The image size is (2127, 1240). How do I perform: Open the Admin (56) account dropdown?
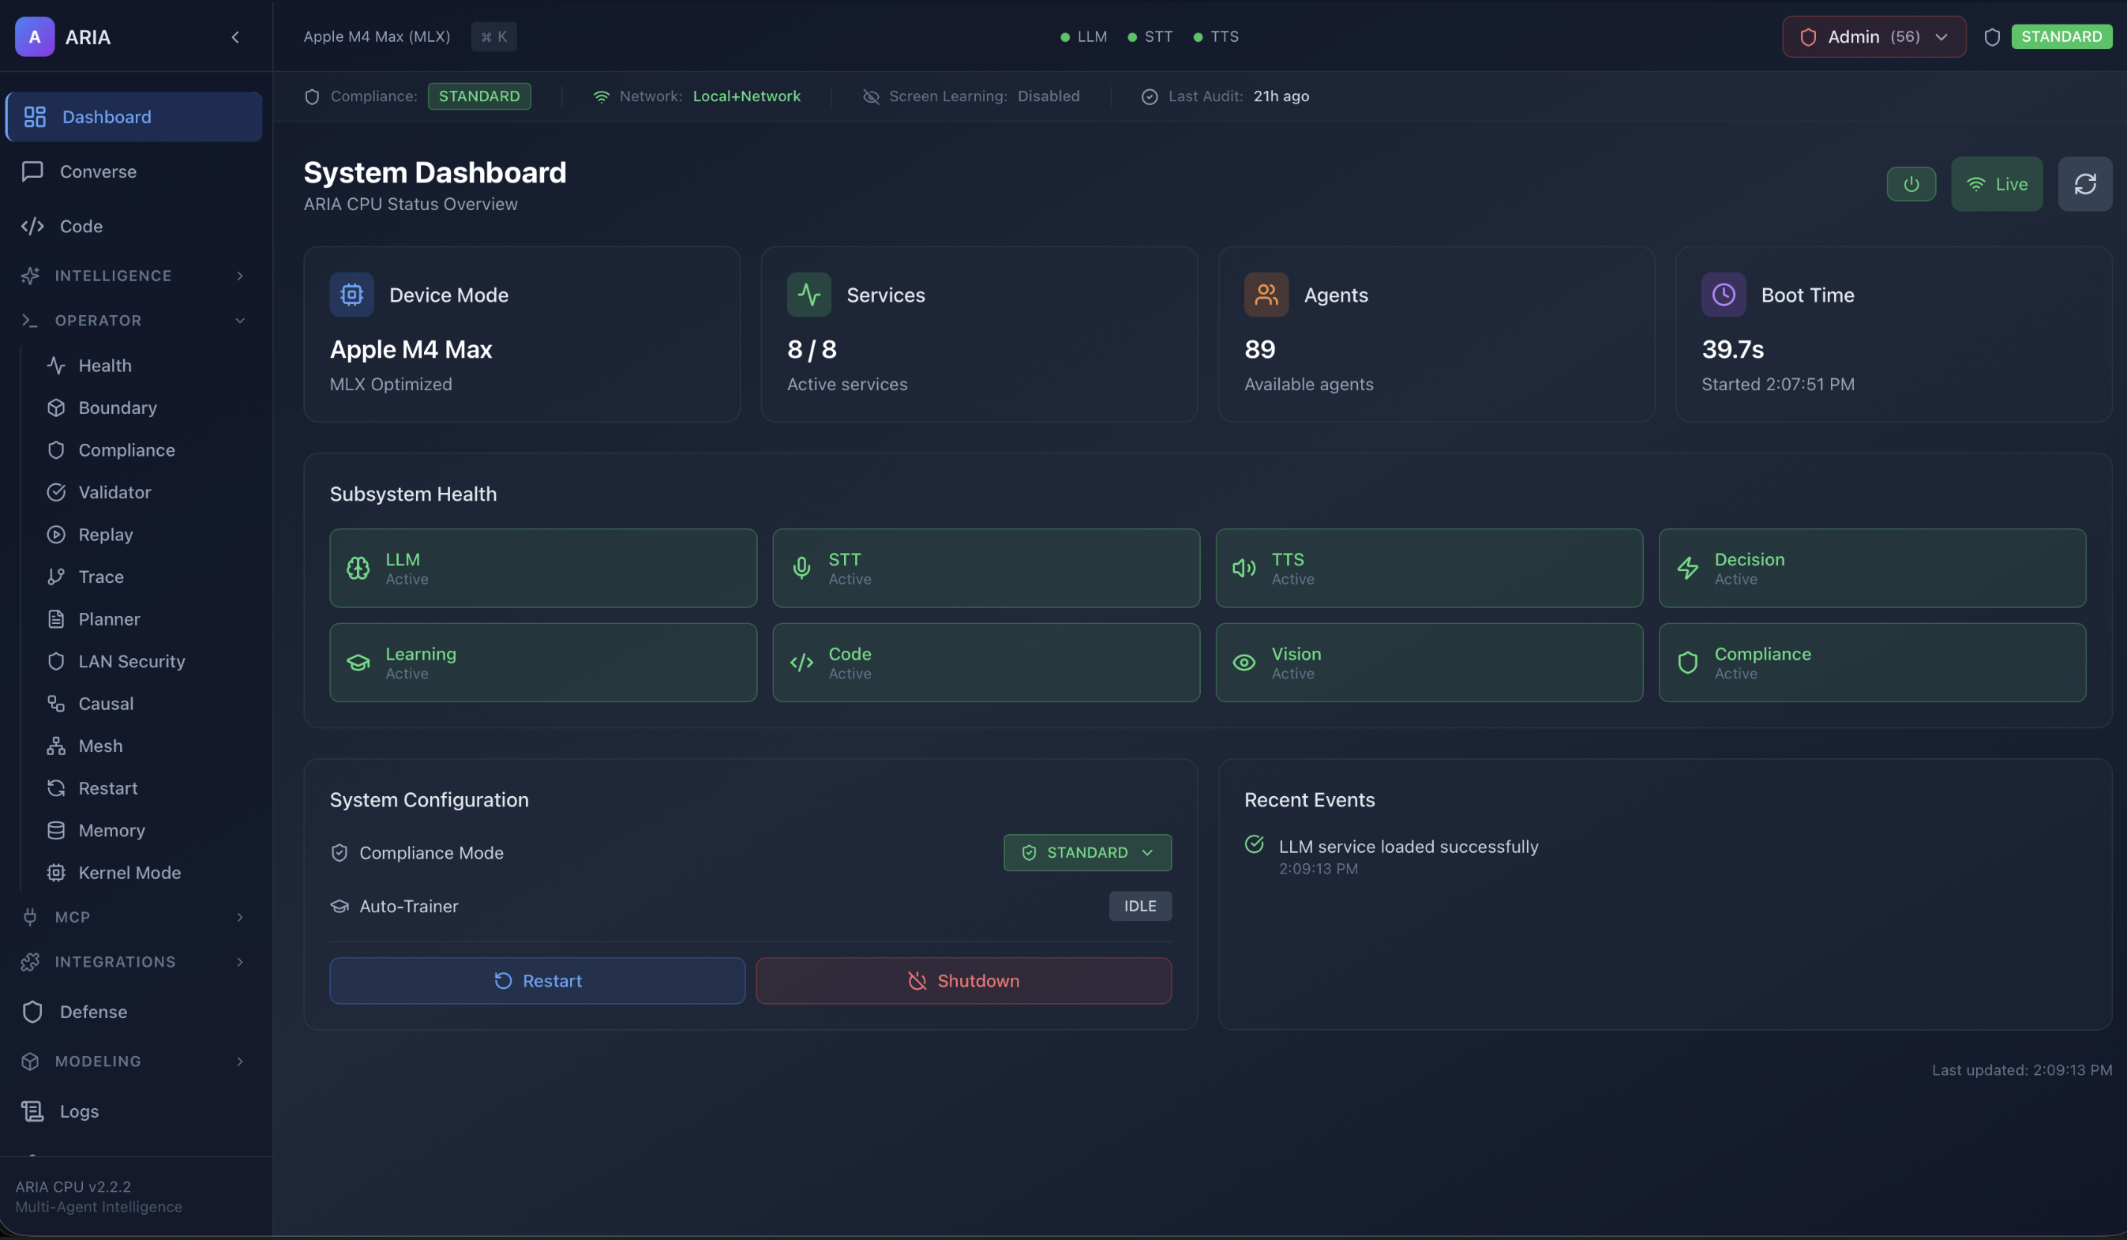1873,36
